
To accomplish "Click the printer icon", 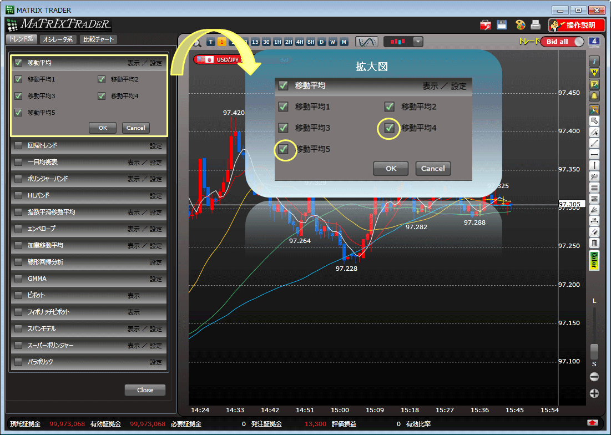I will (x=536, y=25).
